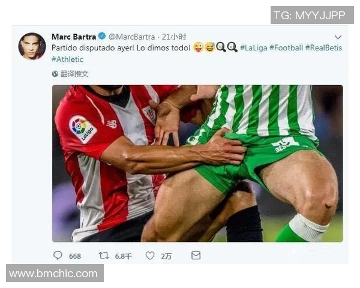Viewport: 360px width, 288px height.
Task: Click the blue verified badge
Action: point(102,36)
